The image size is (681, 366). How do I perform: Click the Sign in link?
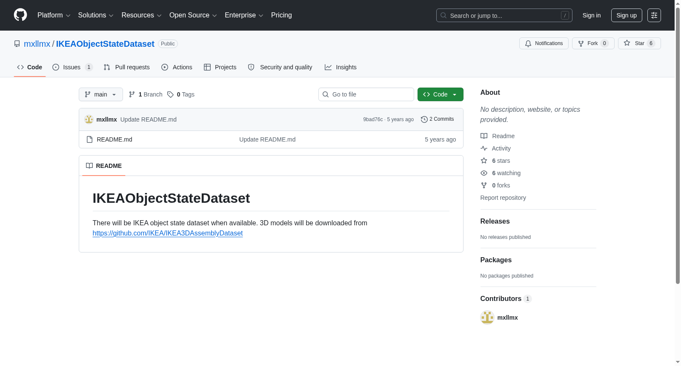[592, 15]
